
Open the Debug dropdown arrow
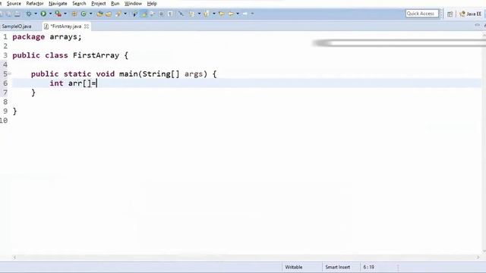[36, 14]
